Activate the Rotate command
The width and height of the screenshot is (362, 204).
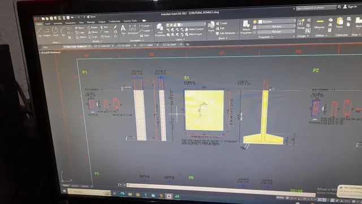[92, 28]
